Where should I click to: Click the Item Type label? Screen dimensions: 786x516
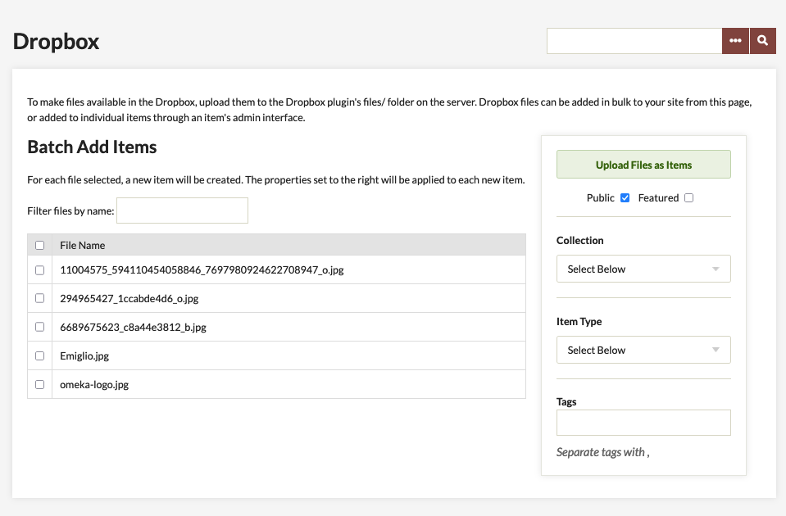point(579,322)
